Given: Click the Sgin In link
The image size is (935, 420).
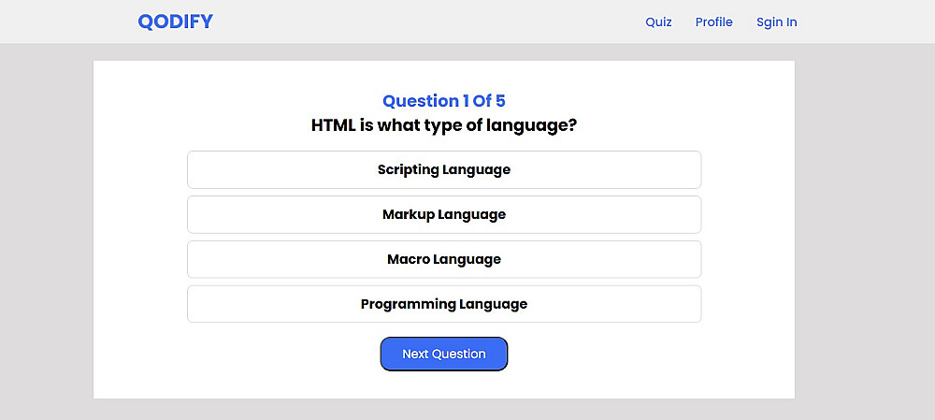Looking at the screenshot, I should click(776, 22).
